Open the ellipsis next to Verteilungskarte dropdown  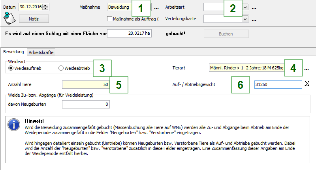pyautogui.click(x=254, y=21)
